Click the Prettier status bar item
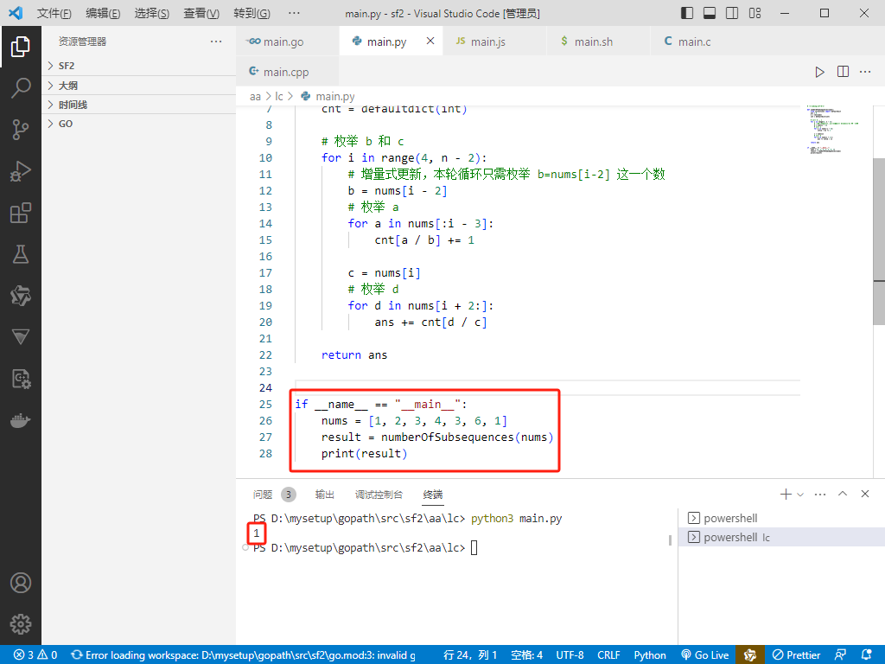Screen dimensions: 885x664 [796, 655]
